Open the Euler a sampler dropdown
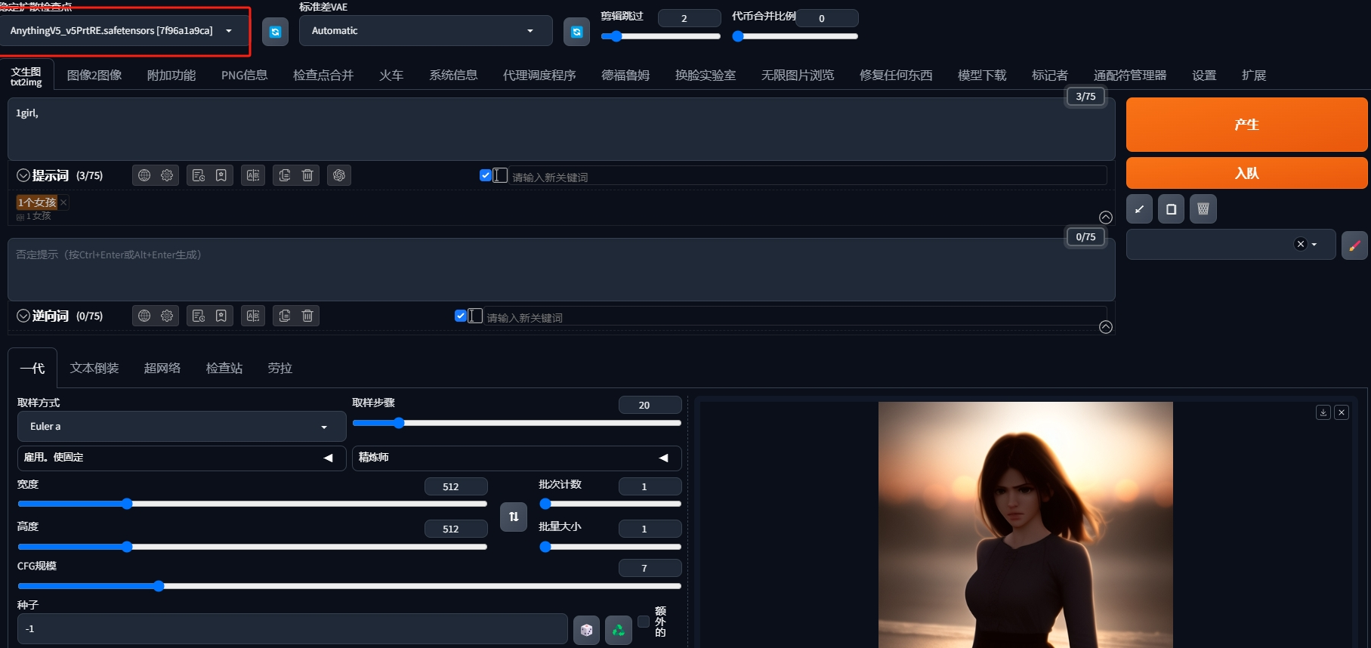The width and height of the screenshot is (1371, 648). pyautogui.click(x=181, y=427)
